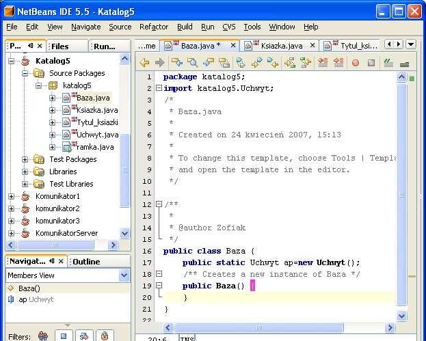Collapse the Source Packages node
This screenshot has width=426, height=341.
tap(25, 73)
